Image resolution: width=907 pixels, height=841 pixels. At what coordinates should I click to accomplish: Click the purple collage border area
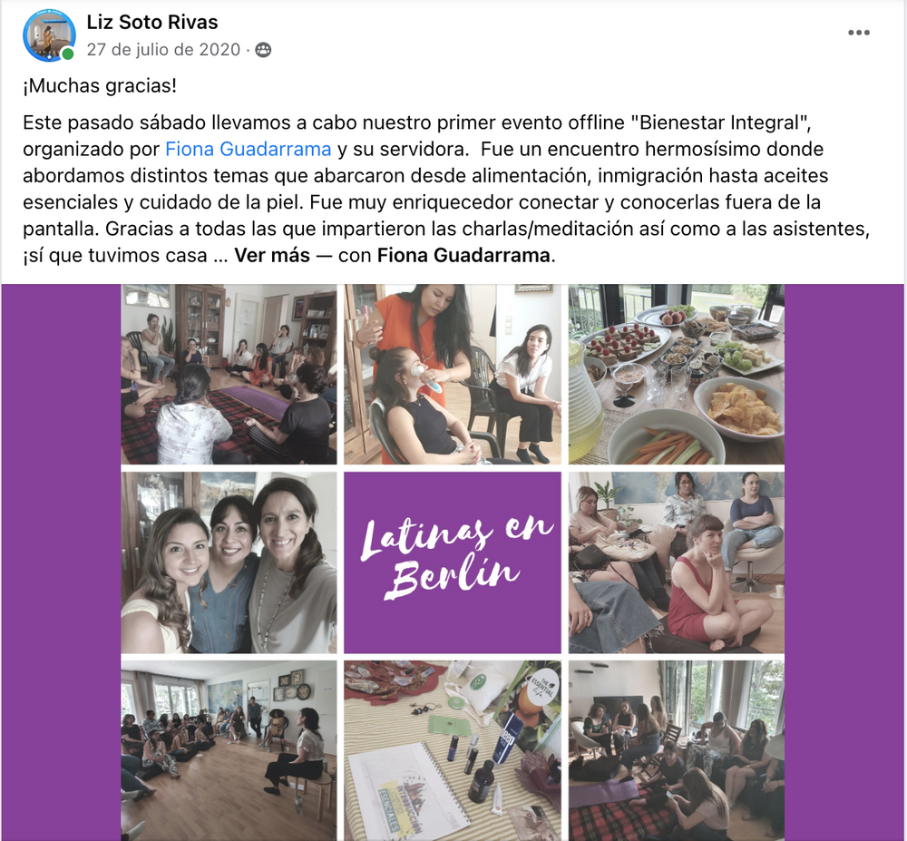61,562
